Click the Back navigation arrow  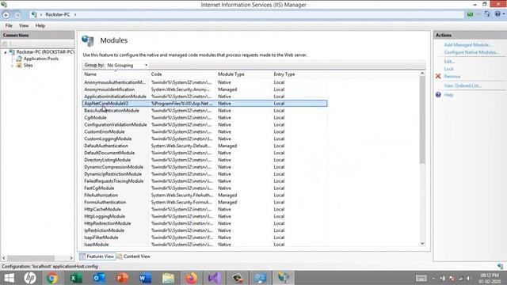click(6, 15)
